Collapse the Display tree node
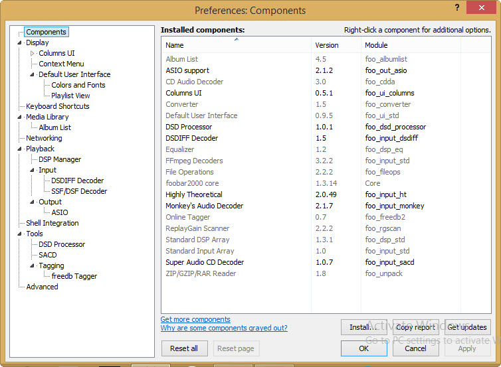501x367 pixels. [x=19, y=42]
